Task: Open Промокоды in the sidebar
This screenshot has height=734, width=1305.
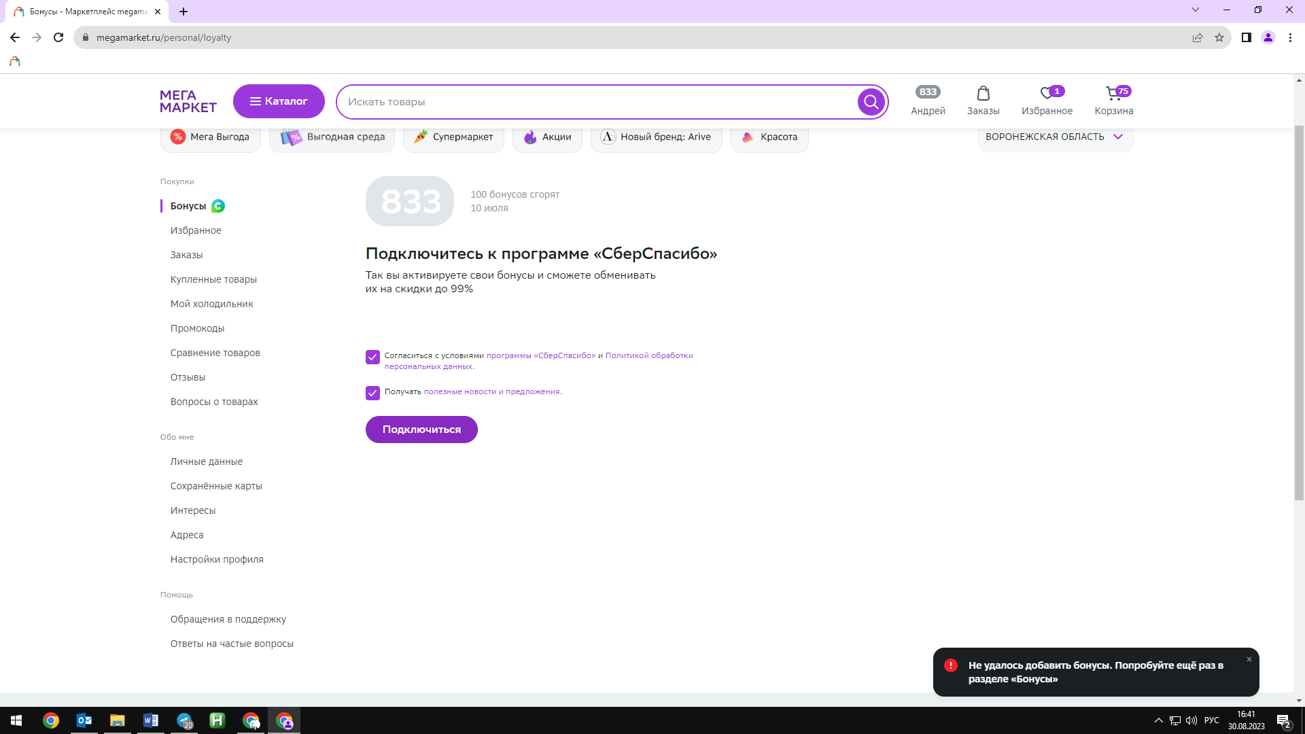Action: pos(197,328)
